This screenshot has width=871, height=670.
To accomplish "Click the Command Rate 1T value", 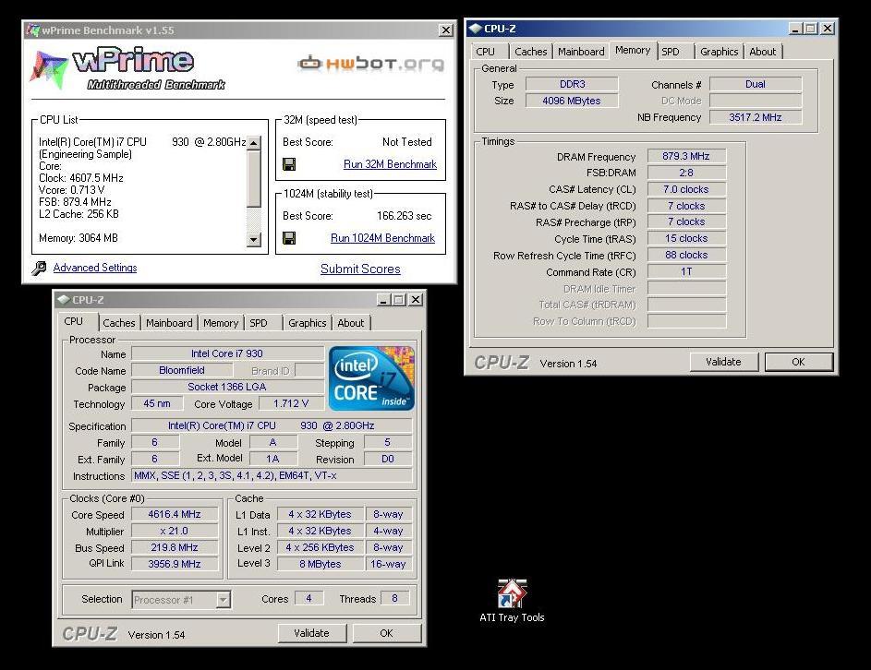I will [686, 272].
